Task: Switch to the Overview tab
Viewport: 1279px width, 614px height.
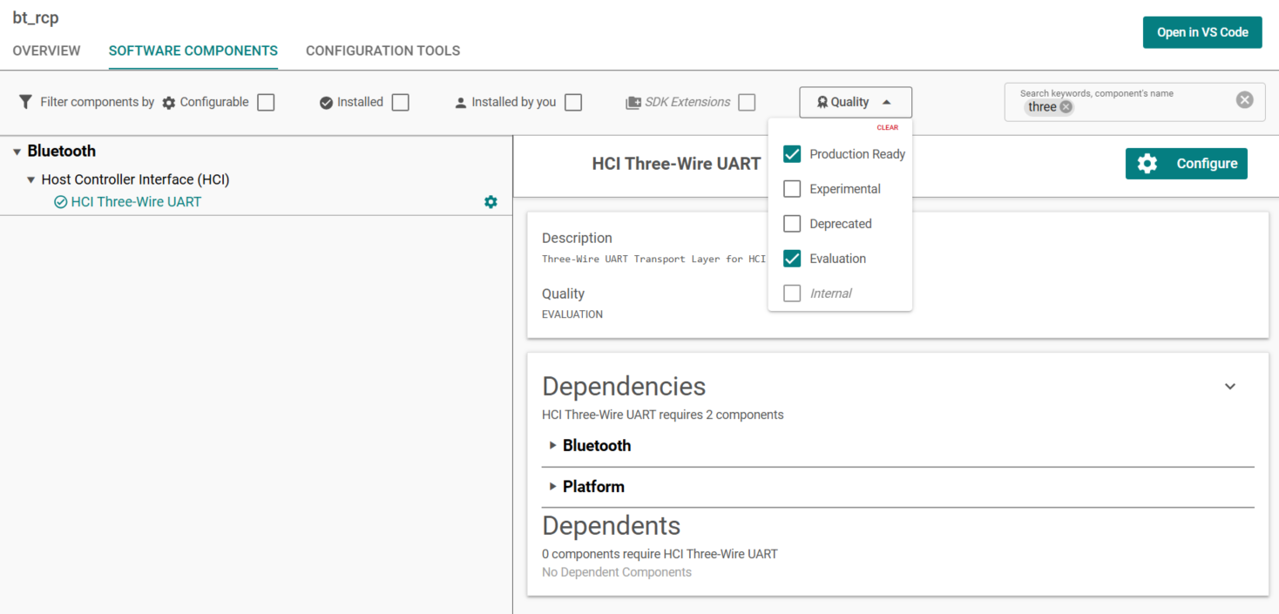Action: coord(46,51)
